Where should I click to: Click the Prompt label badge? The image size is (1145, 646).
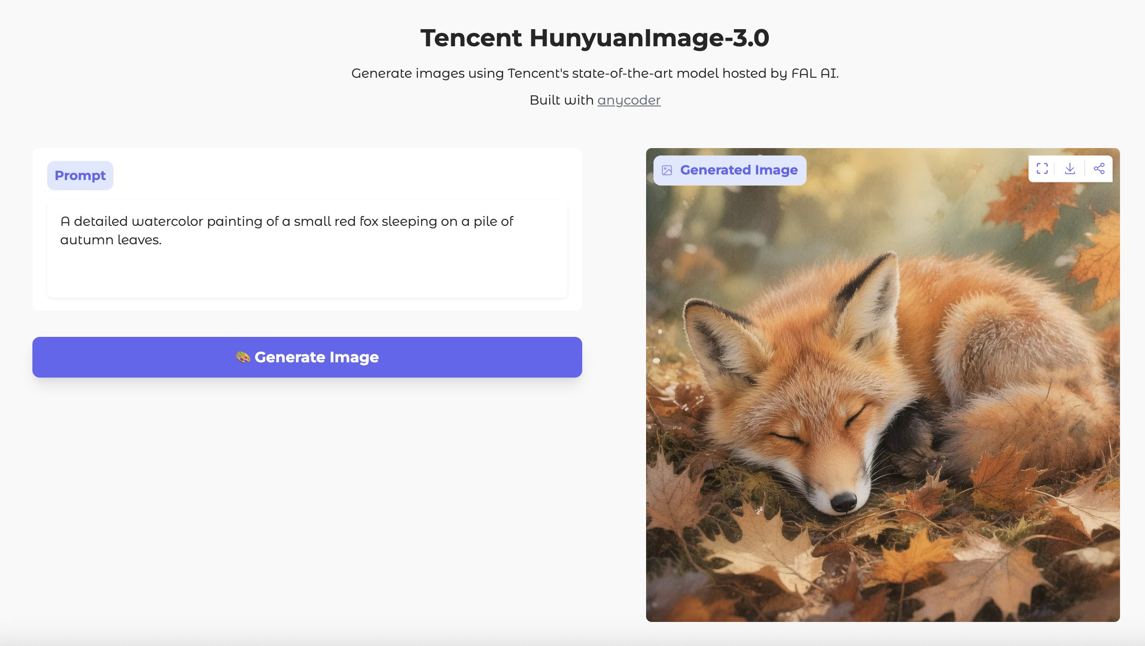click(x=80, y=175)
